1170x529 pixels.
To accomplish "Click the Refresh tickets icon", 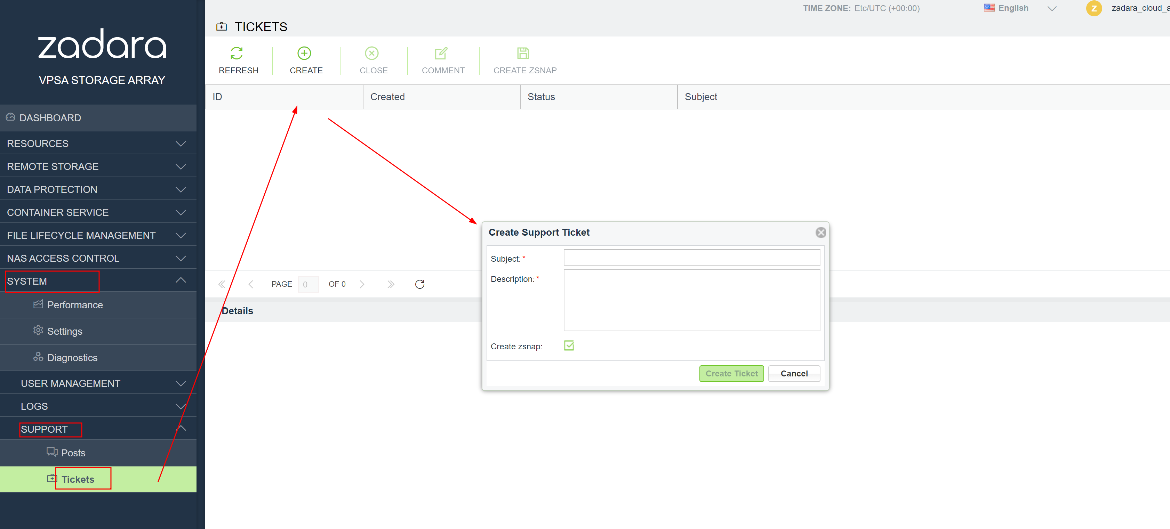I will pos(237,53).
